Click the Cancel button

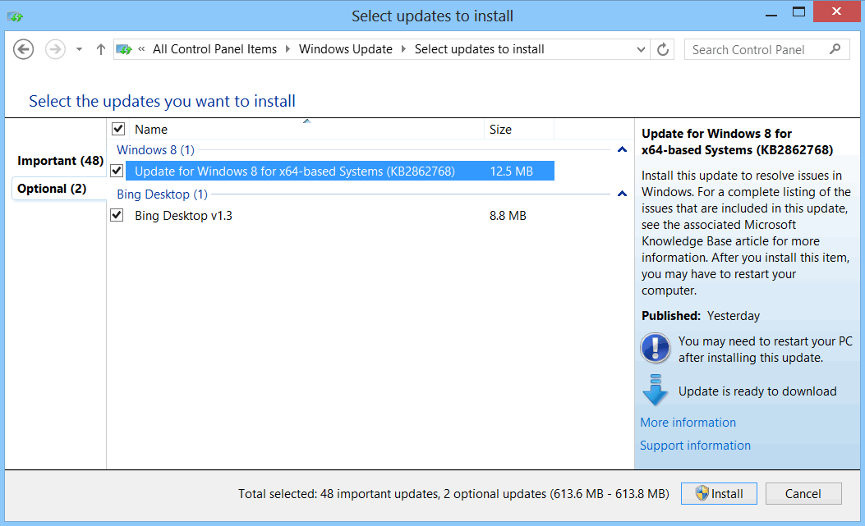click(803, 493)
